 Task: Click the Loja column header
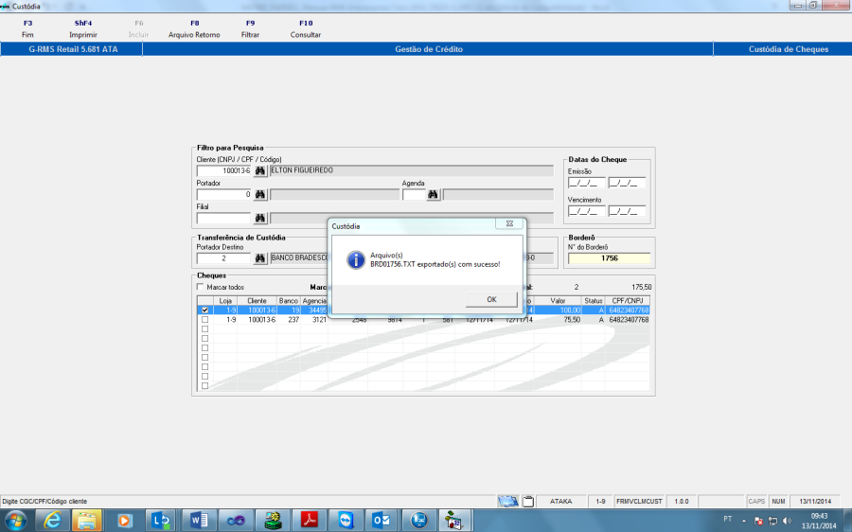[x=225, y=300]
